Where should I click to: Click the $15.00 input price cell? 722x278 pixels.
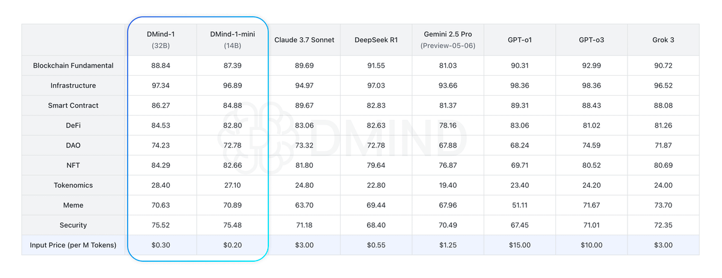519,245
